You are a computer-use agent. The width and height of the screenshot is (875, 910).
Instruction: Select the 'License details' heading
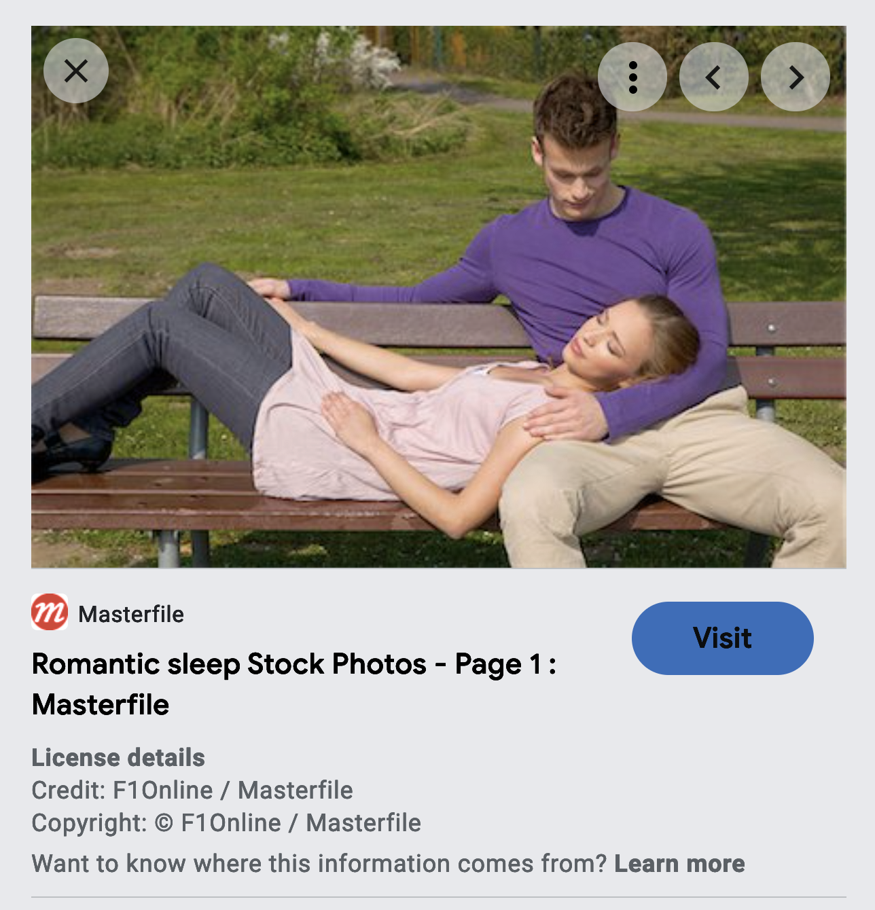click(118, 757)
